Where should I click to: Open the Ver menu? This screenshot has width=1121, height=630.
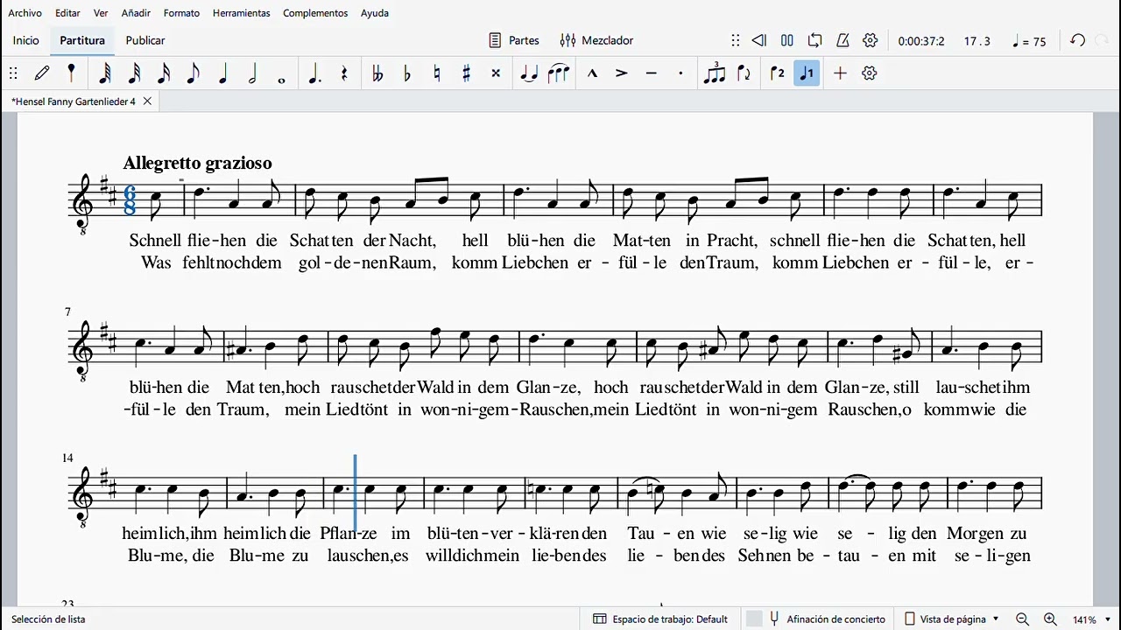[101, 13]
